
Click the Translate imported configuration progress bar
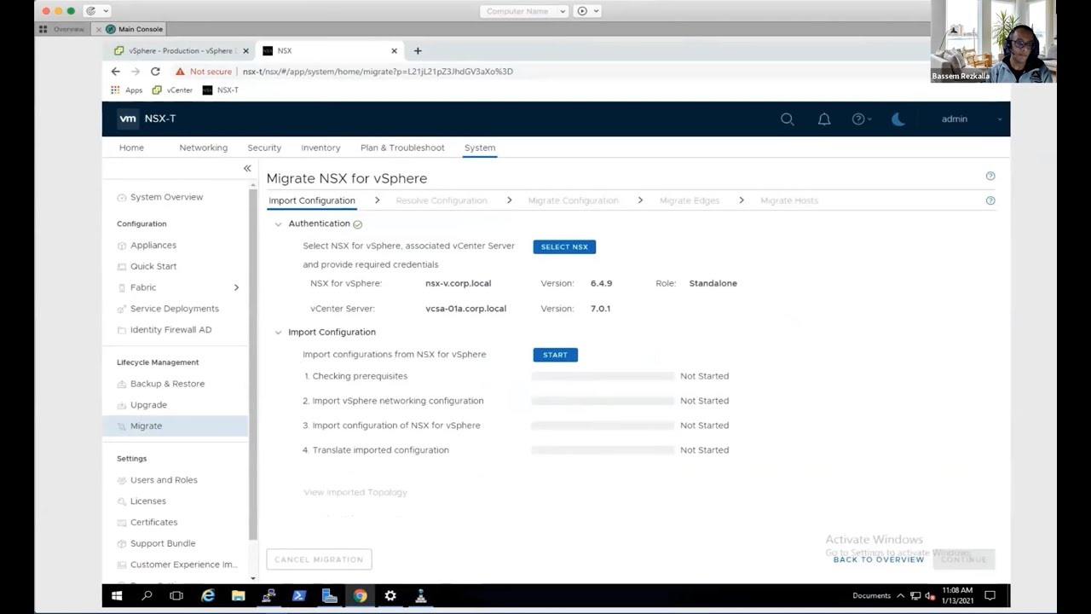pyautogui.click(x=602, y=450)
